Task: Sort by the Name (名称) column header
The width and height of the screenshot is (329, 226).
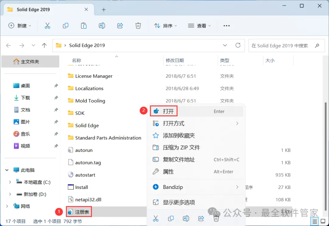Action: tap(76, 60)
